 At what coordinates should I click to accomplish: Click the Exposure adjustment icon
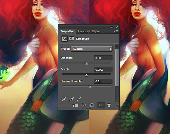click(65, 39)
